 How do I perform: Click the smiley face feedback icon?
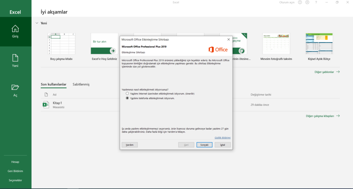[x=300, y=2]
